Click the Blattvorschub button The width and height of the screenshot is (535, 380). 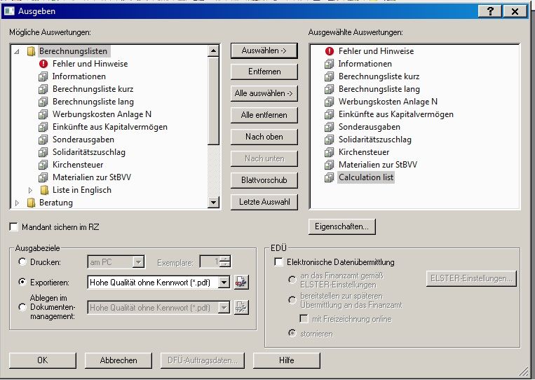264,180
